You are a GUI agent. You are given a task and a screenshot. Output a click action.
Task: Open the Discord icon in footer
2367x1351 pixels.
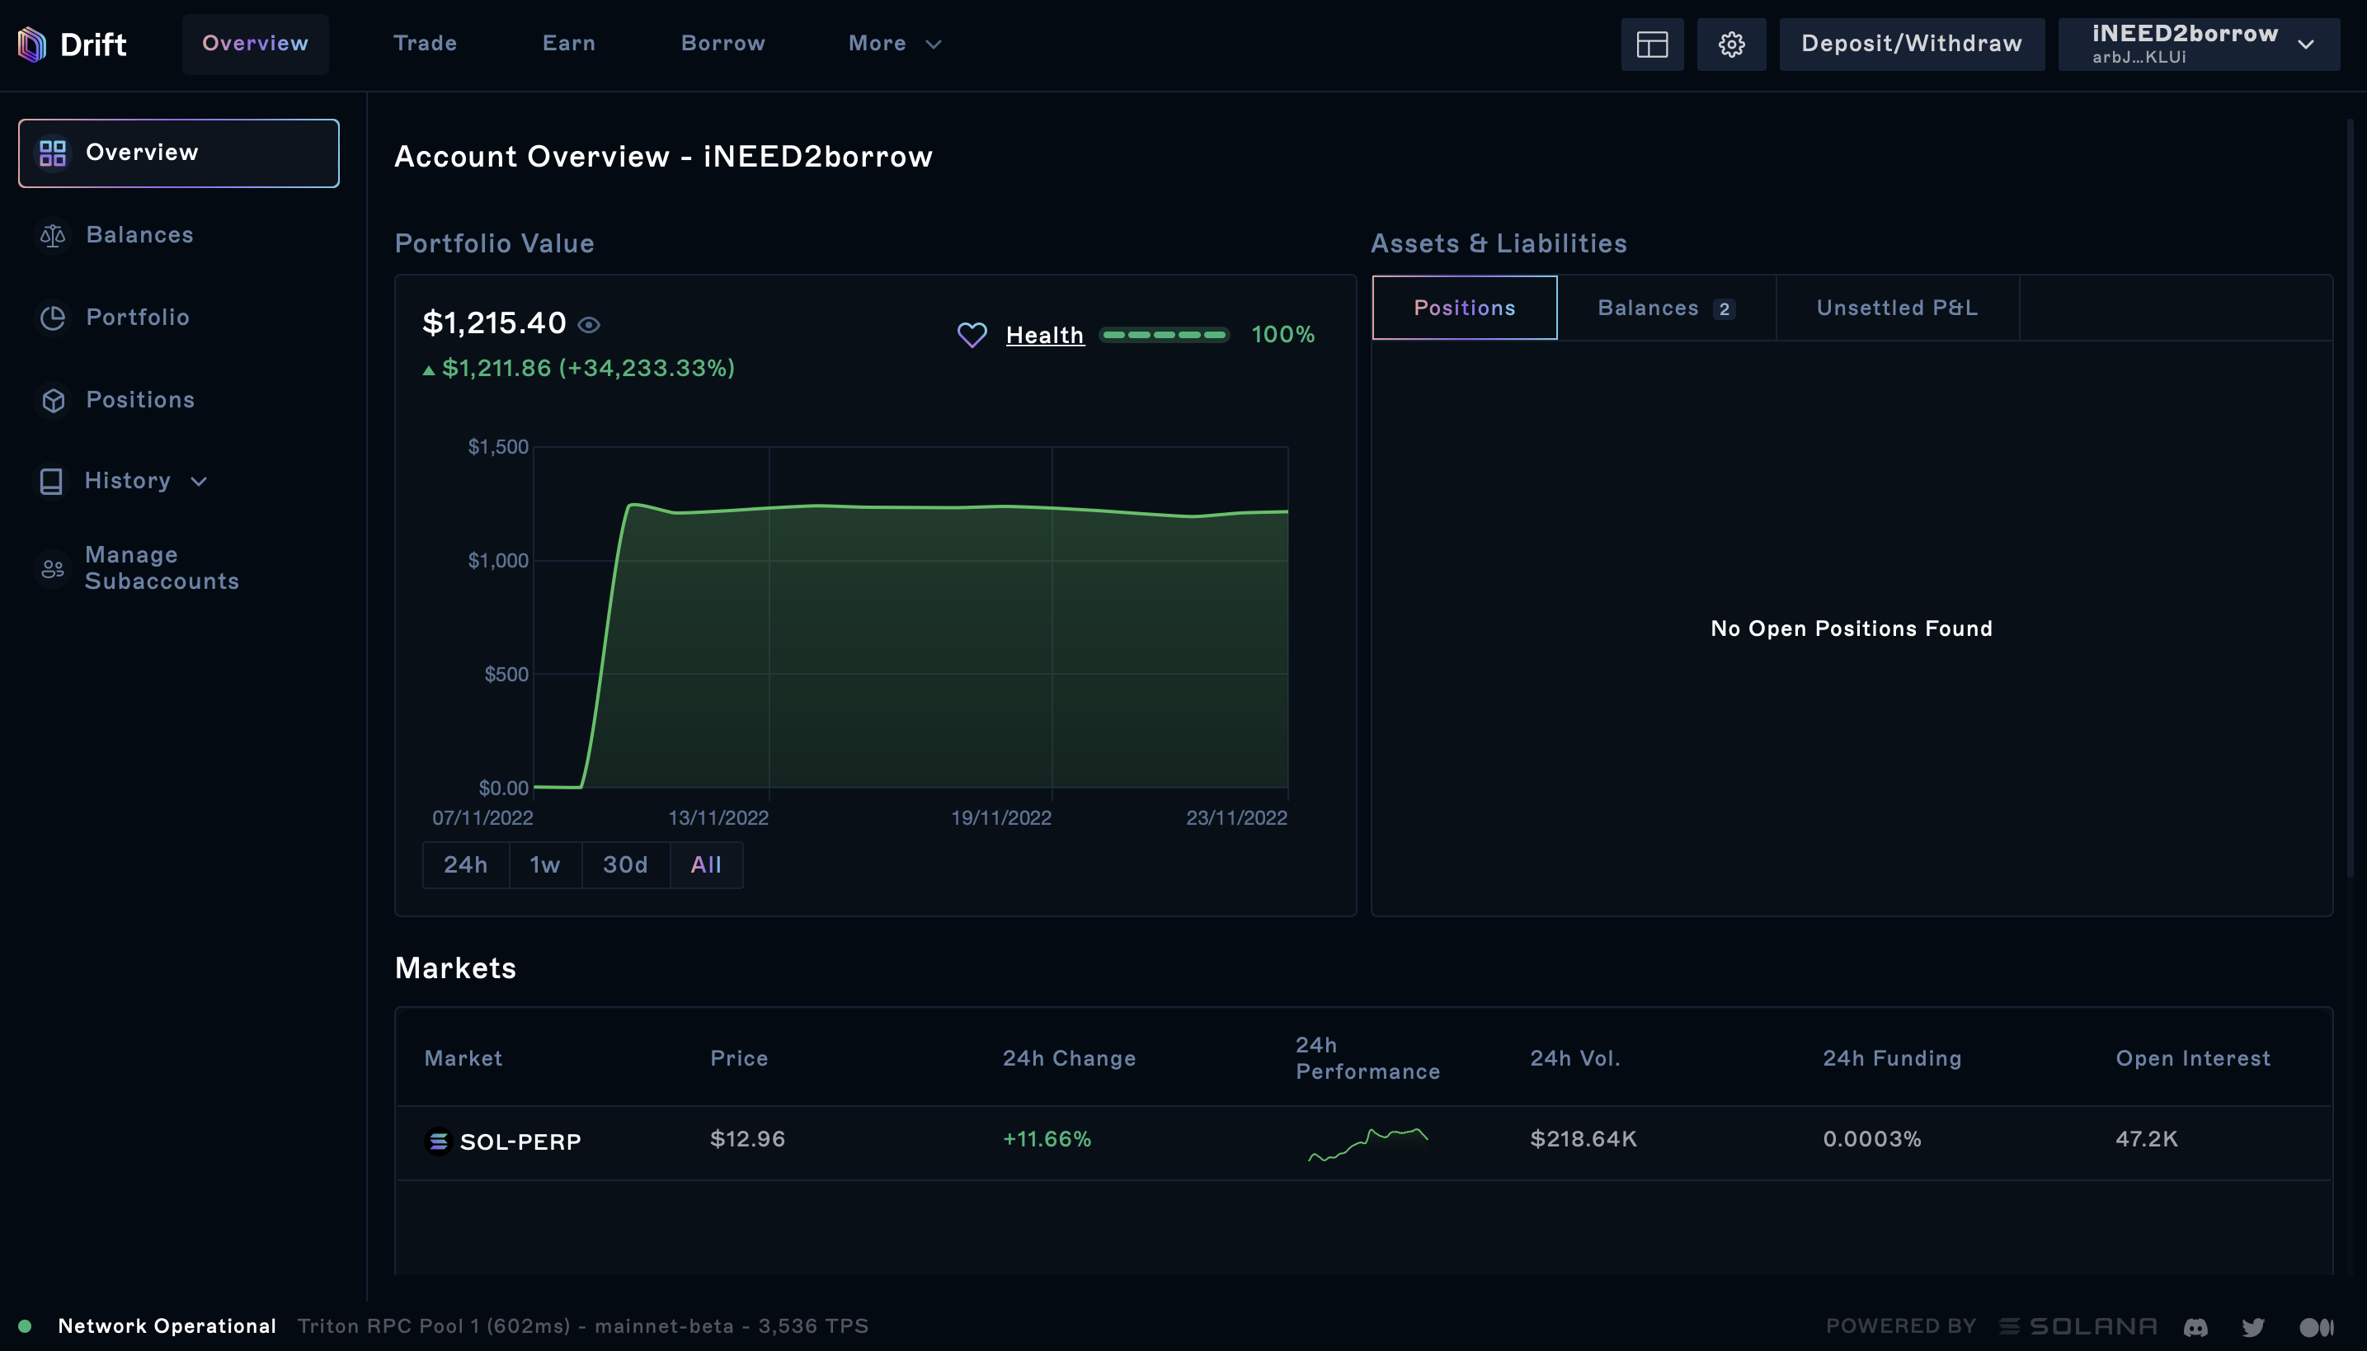click(2195, 1327)
